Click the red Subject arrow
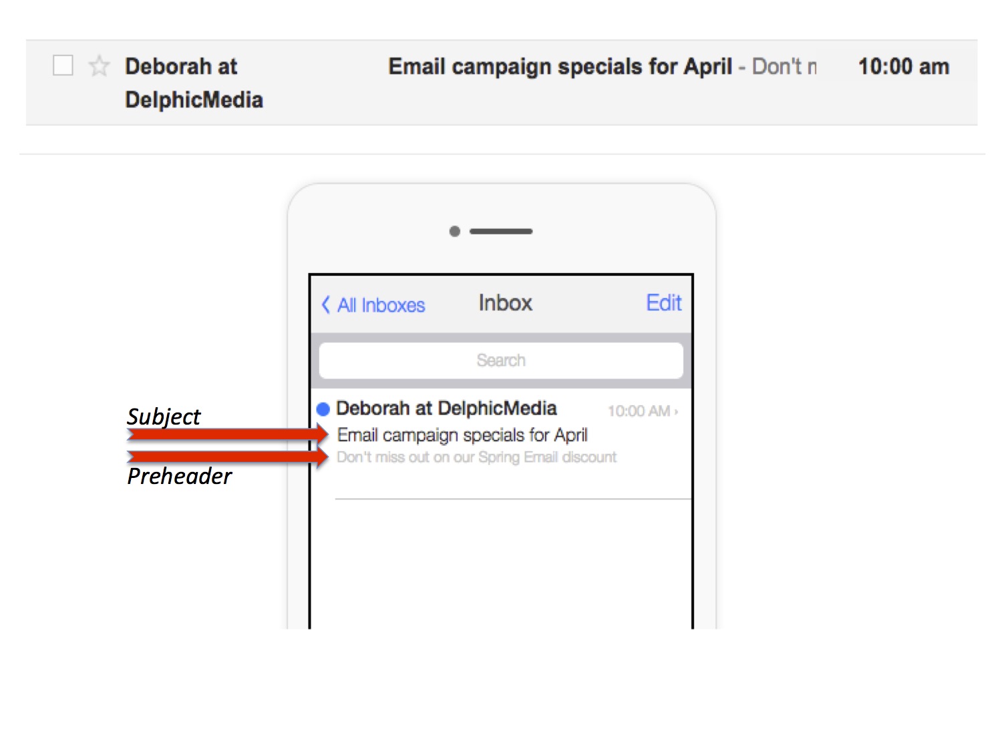The width and height of the screenshot is (1002, 751). click(x=228, y=435)
